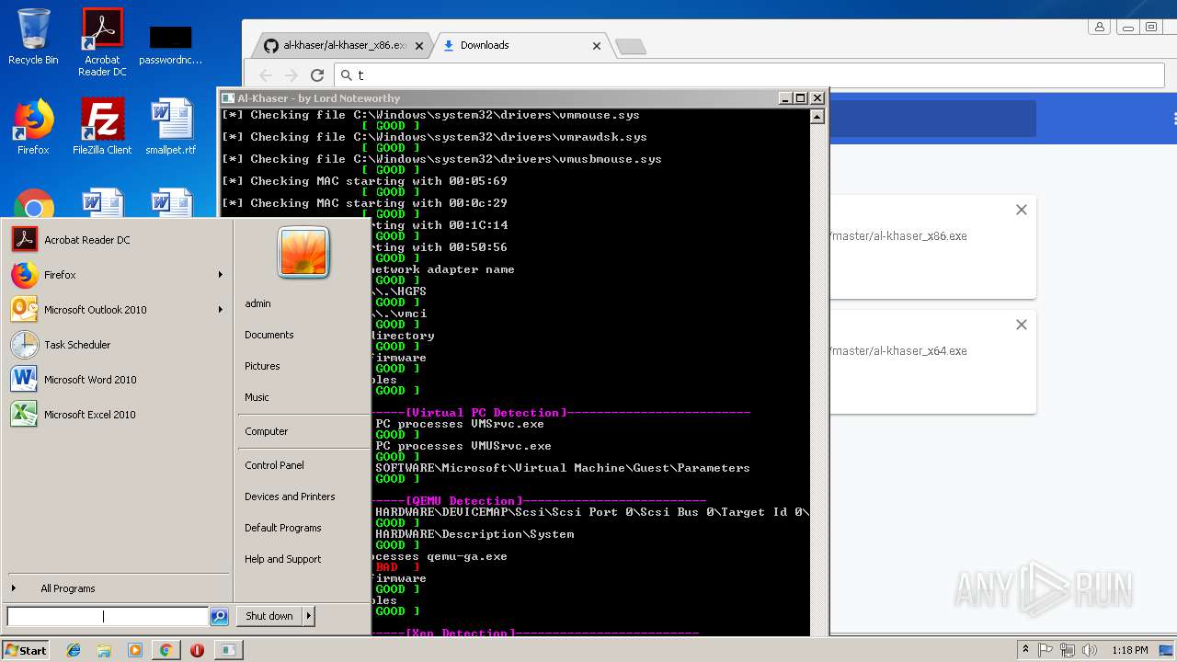The width and height of the screenshot is (1177, 662).
Task: Click console scrollbar up arrow
Action: (x=817, y=117)
